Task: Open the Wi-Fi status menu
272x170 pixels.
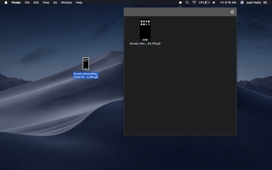Action: (x=194, y=3)
